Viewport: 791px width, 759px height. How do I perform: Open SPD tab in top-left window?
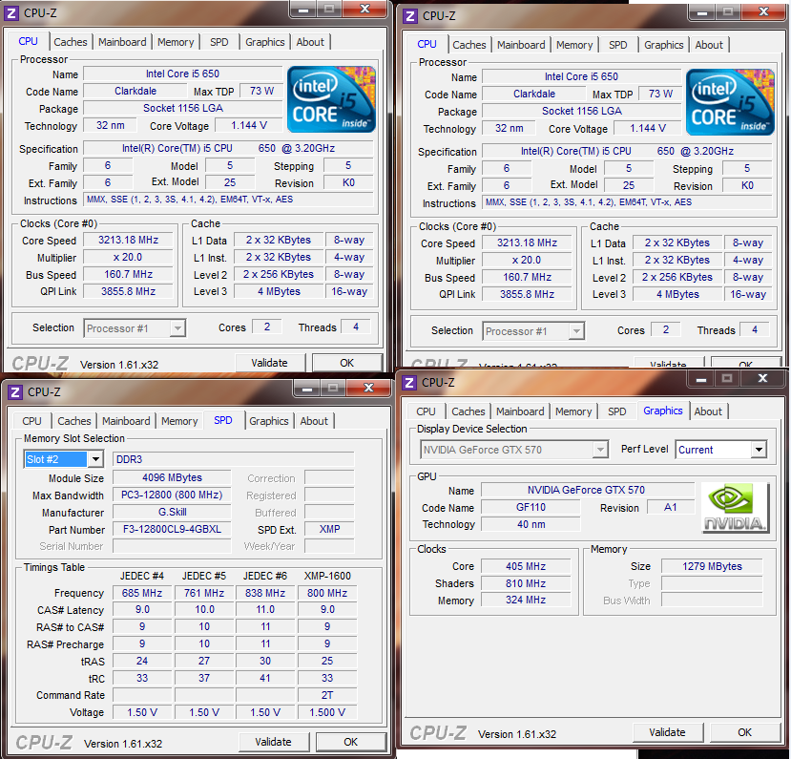click(219, 42)
